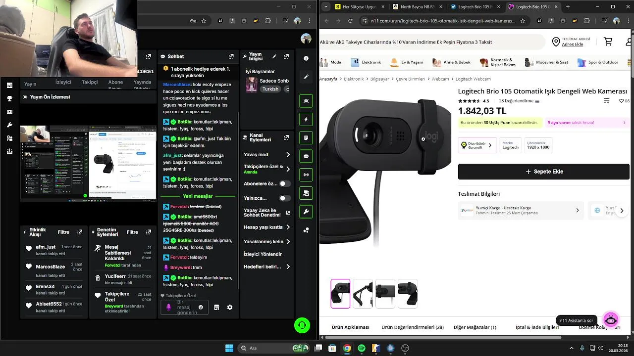Select first webcam product thumbnail
634x356 pixels.
coord(340,293)
